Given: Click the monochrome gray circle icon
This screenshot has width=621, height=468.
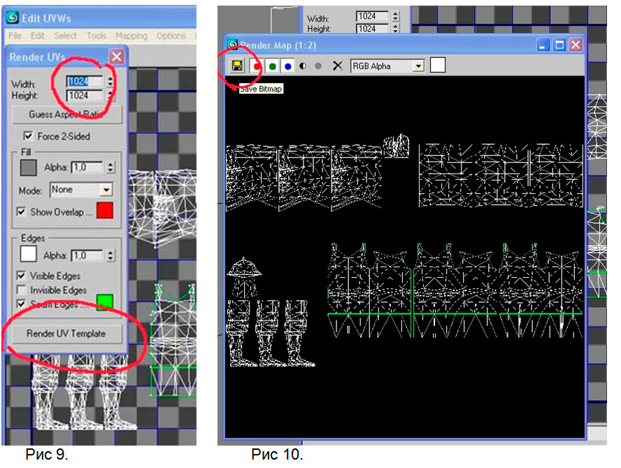Looking at the screenshot, I should pyautogui.click(x=318, y=66).
